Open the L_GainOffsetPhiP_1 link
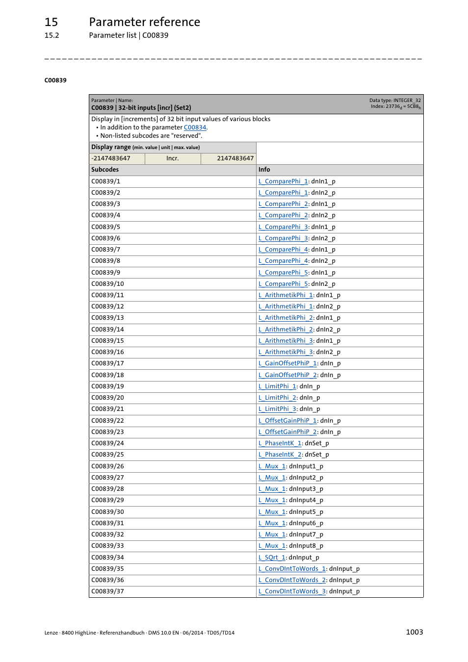The width and height of the screenshot is (468, 662). 287,363
